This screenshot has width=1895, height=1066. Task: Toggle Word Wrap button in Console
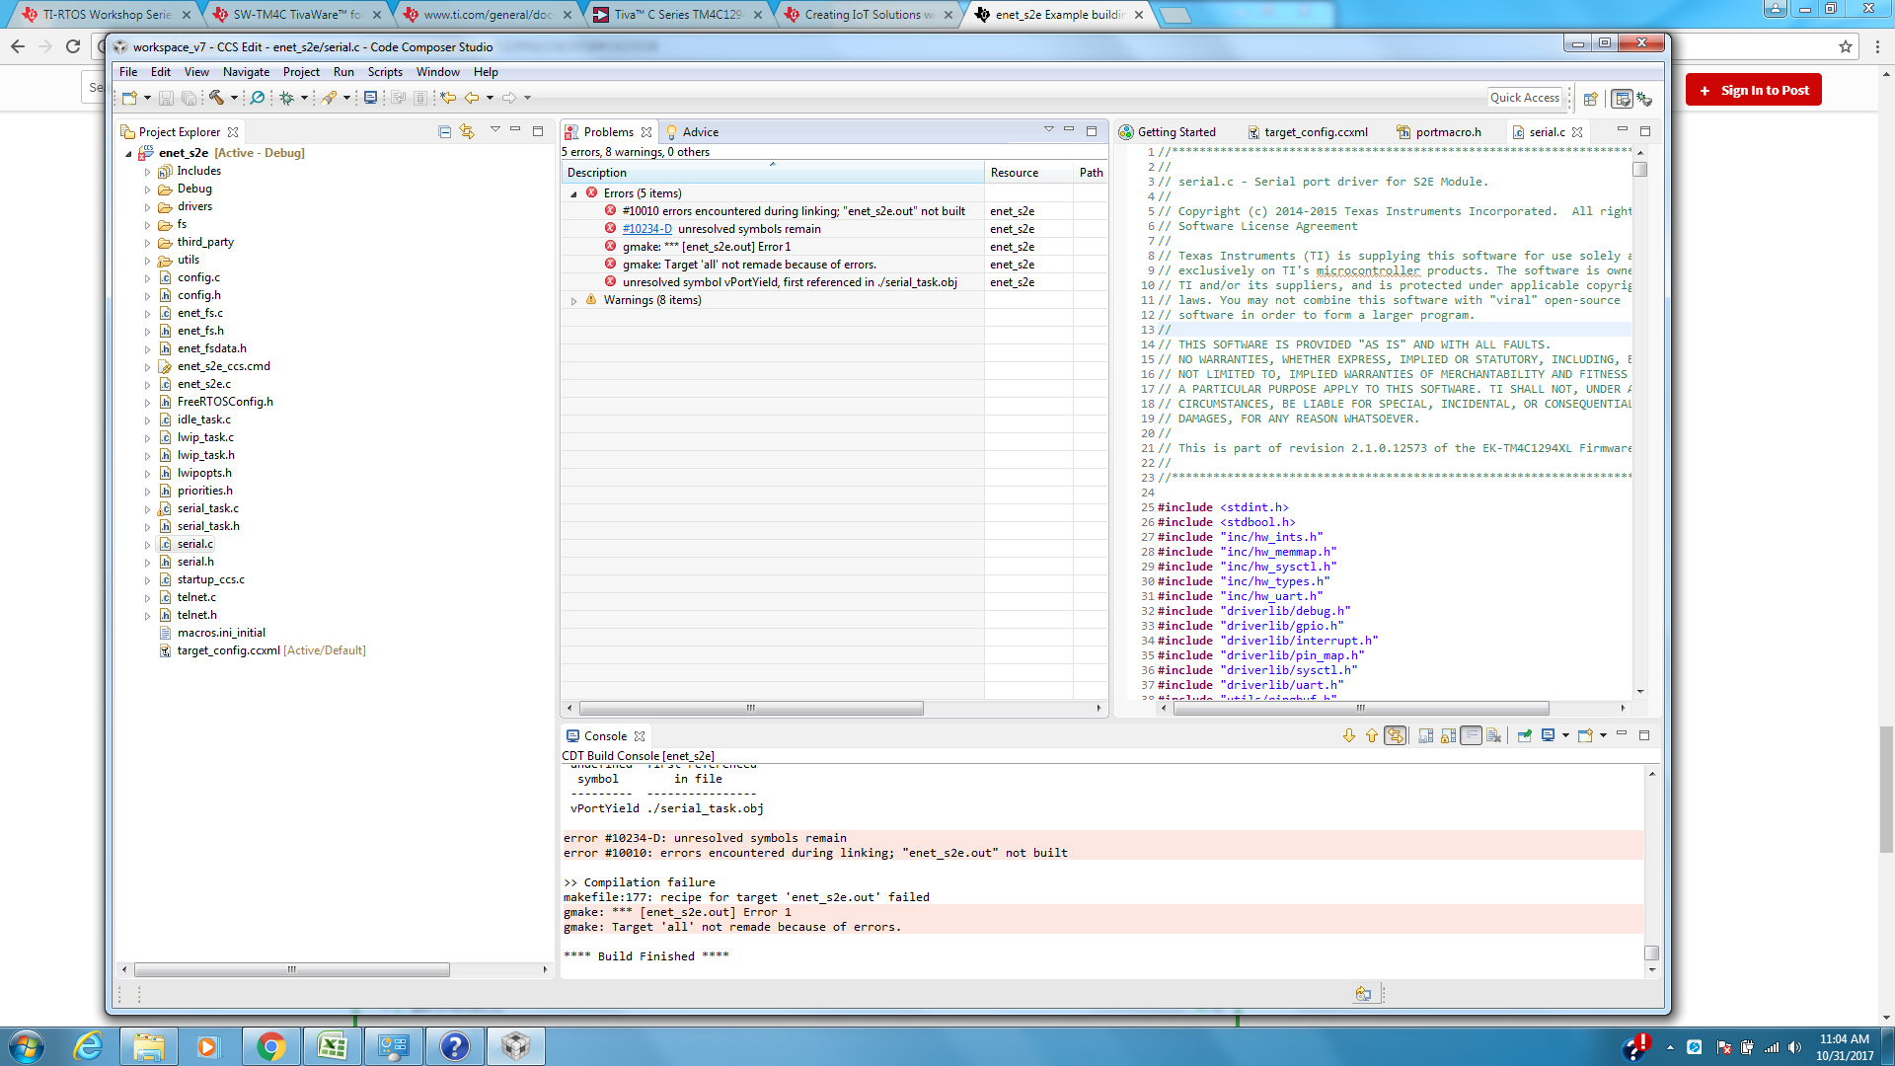[x=1471, y=735]
